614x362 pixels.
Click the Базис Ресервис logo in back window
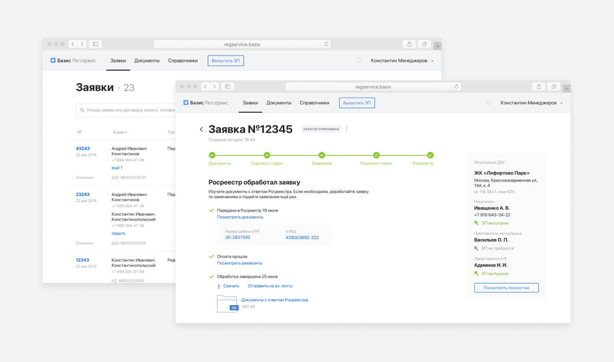click(x=73, y=61)
